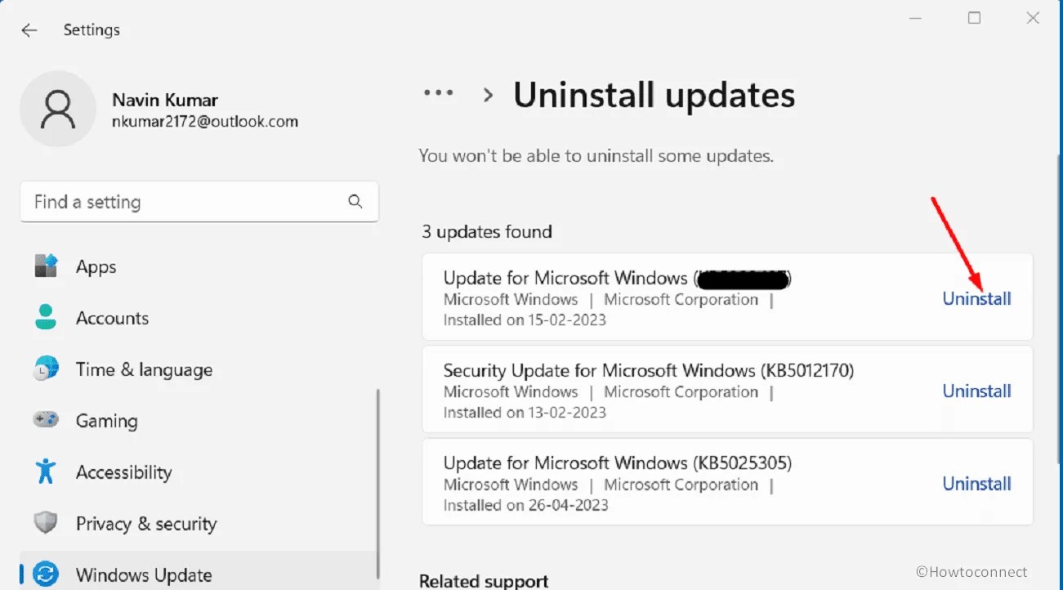Select the Gaming controller icon

tap(45, 420)
